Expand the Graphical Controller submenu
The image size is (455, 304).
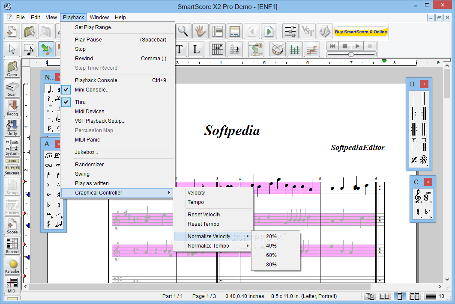[x=118, y=193]
